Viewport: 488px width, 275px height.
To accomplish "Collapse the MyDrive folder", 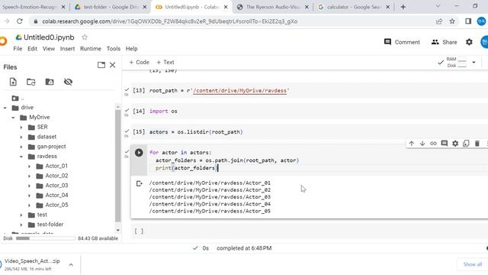I will (13, 118).
